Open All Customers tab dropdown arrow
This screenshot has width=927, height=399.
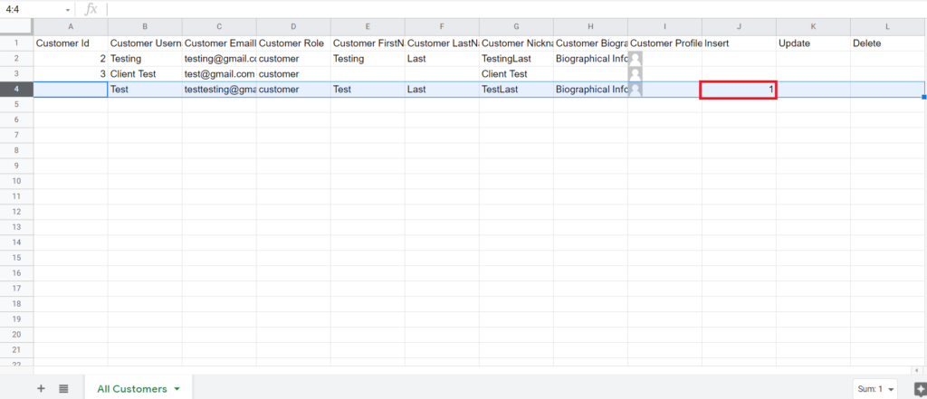click(177, 389)
